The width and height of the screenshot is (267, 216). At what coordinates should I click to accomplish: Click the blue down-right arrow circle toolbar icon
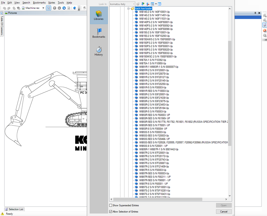click(x=64, y=8)
